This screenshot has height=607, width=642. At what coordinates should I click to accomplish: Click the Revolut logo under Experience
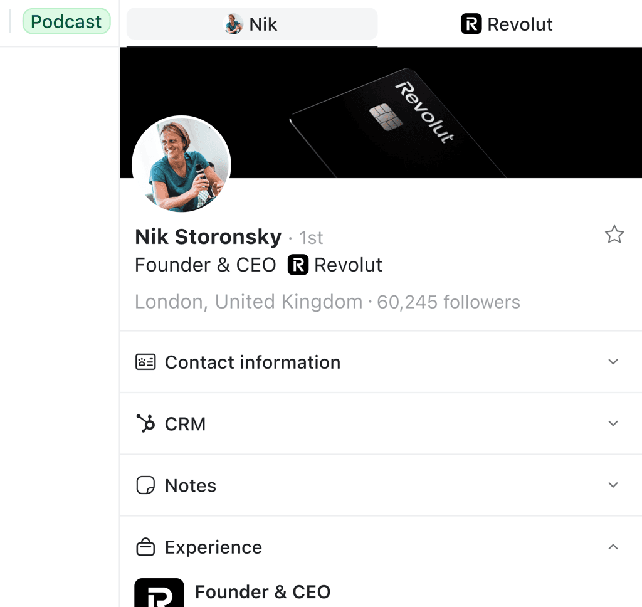[x=159, y=592]
